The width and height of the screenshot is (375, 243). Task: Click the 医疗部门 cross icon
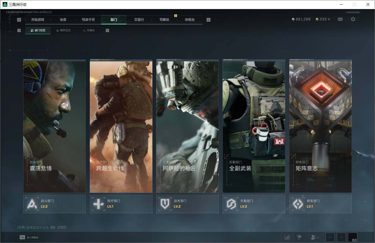tap(98, 204)
